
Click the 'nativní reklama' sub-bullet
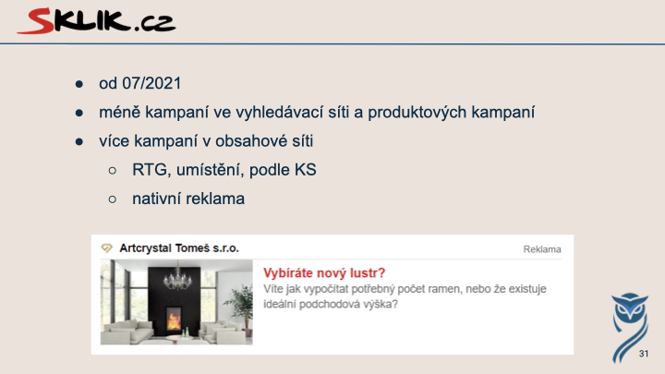(188, 199)
